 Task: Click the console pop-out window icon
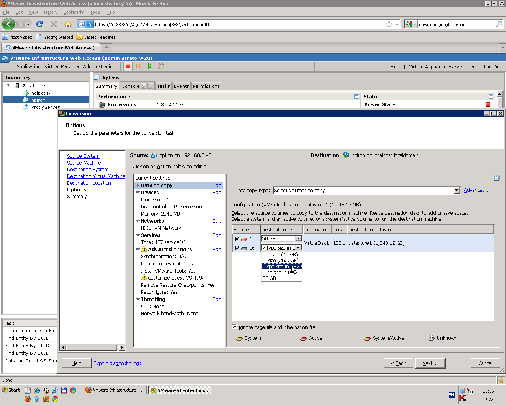coord(143,86)
